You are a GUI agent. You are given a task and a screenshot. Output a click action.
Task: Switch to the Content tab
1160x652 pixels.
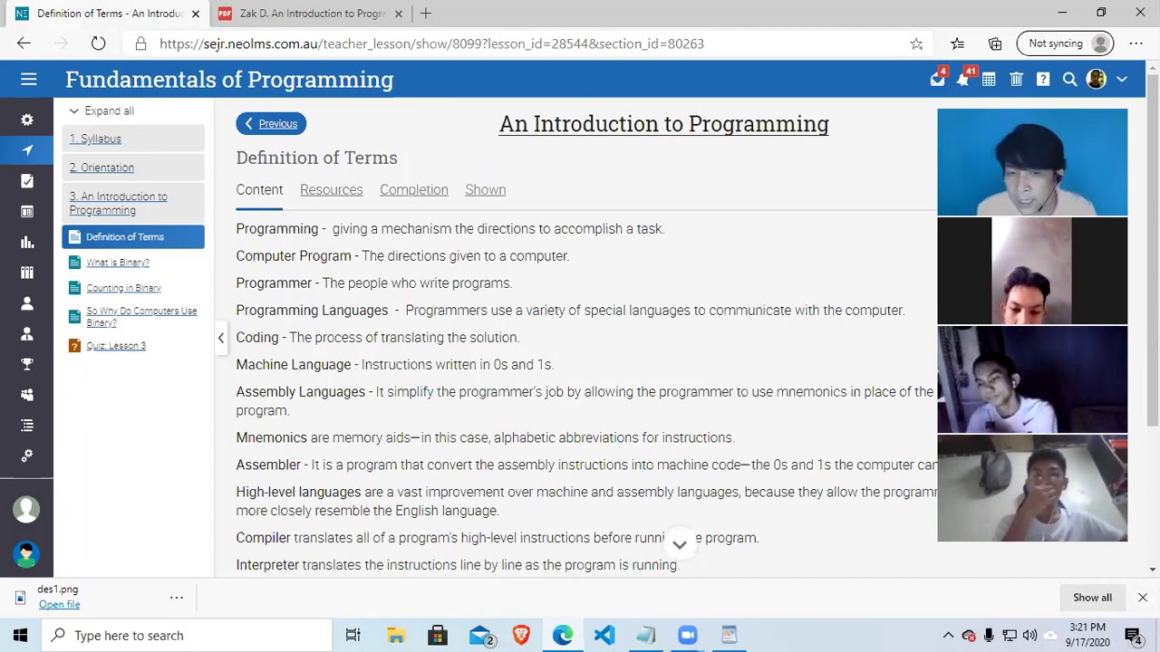(259, 189)
